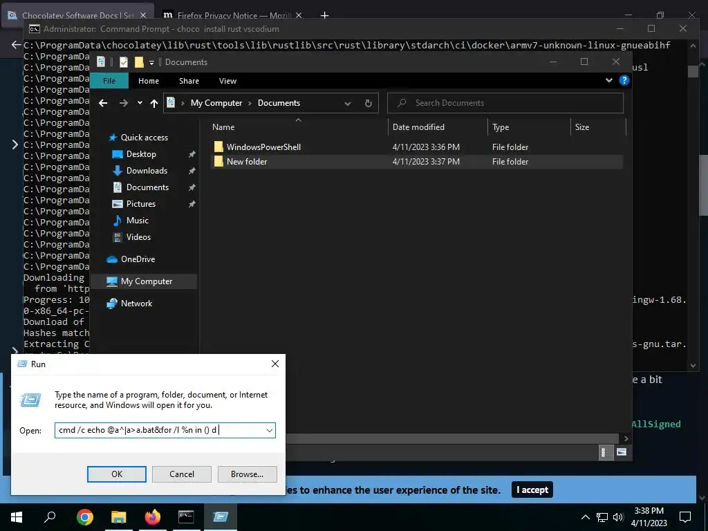The image size is (708, 531).
Task: Refresh the Documents folder view
Action: [369, 103]
